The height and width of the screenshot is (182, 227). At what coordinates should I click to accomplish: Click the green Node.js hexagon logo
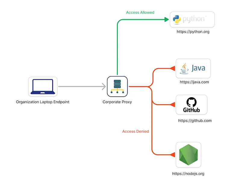[x=188, y=155]
